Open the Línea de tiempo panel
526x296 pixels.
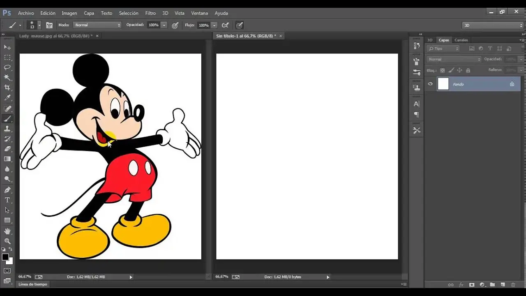coord(33,284)
